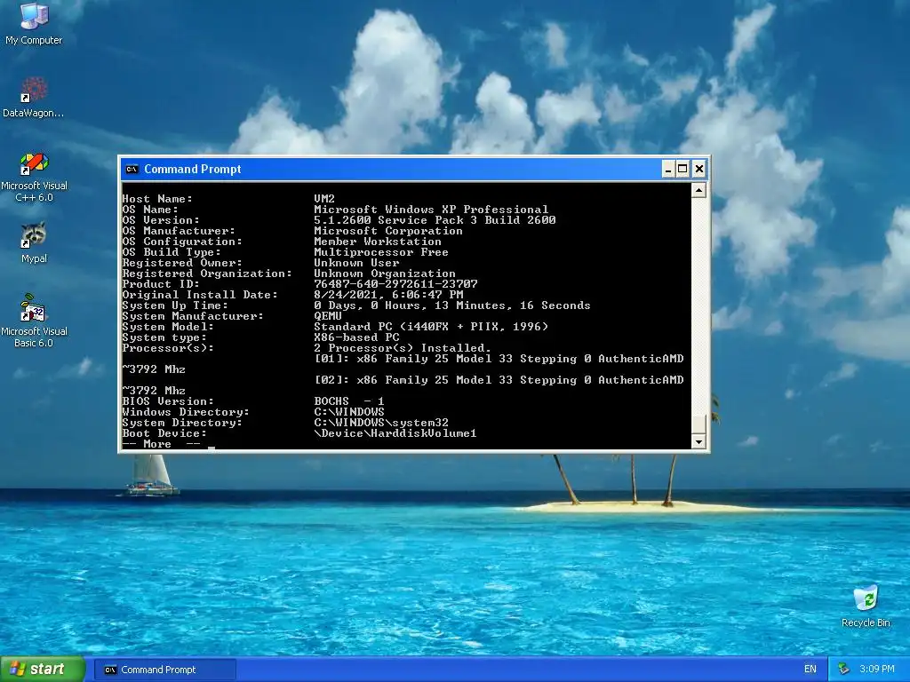
Task: Click the Command Prompt taskbar button
Action: pos(164,670)
